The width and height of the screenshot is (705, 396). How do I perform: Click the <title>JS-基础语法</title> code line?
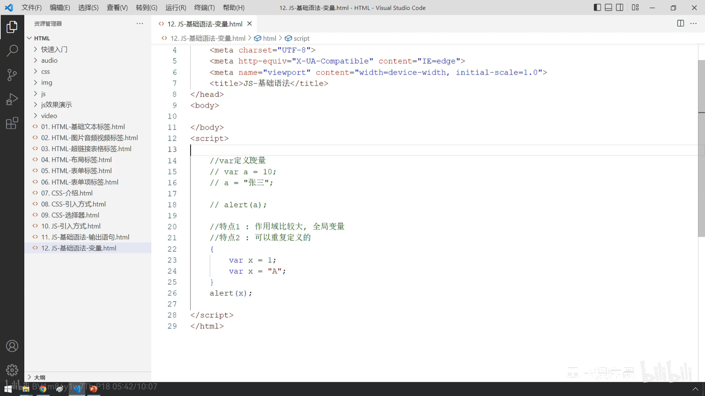click(269, 83)
